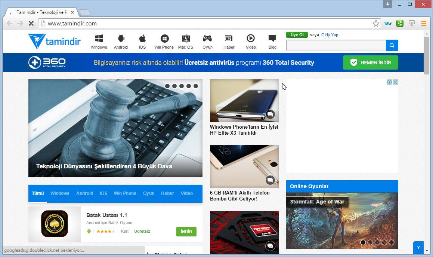The image size is (433, 257).
Task: Click the Giriş Yap login link
Action: pos(330,35)
